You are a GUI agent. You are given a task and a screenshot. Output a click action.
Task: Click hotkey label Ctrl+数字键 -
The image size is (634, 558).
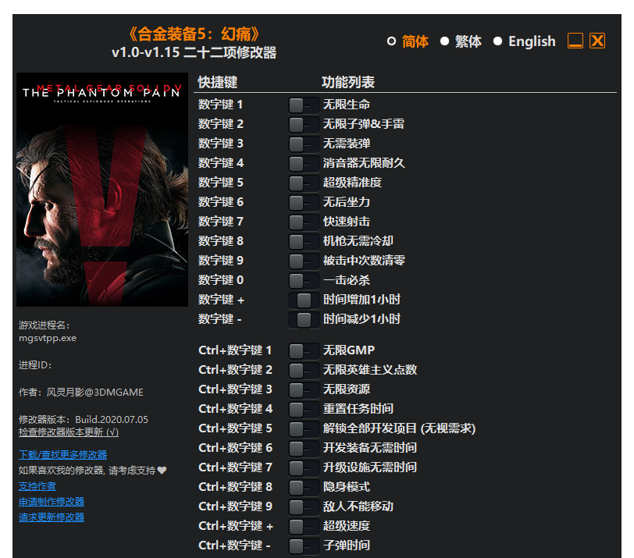click(x=234, y=546)
